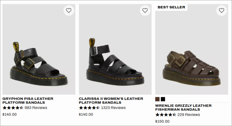Click the Best Seller badge
The image size is (232, 126).
[171, 7]
